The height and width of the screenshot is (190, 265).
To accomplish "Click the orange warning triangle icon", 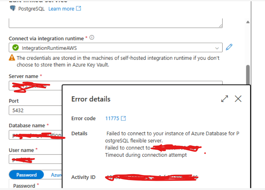I will (x=12, y=58).
